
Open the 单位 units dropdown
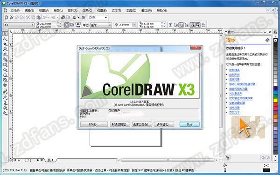tap(110, 25)
